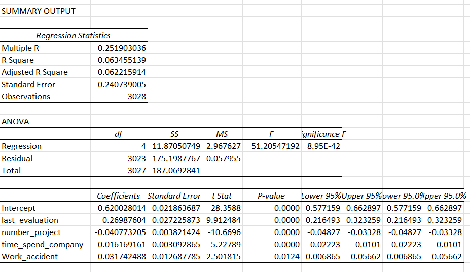Click the time_spend_company coefficient -0.016169161
The image size is (470, 272).
pyautogui.click(x=120, y=245)
